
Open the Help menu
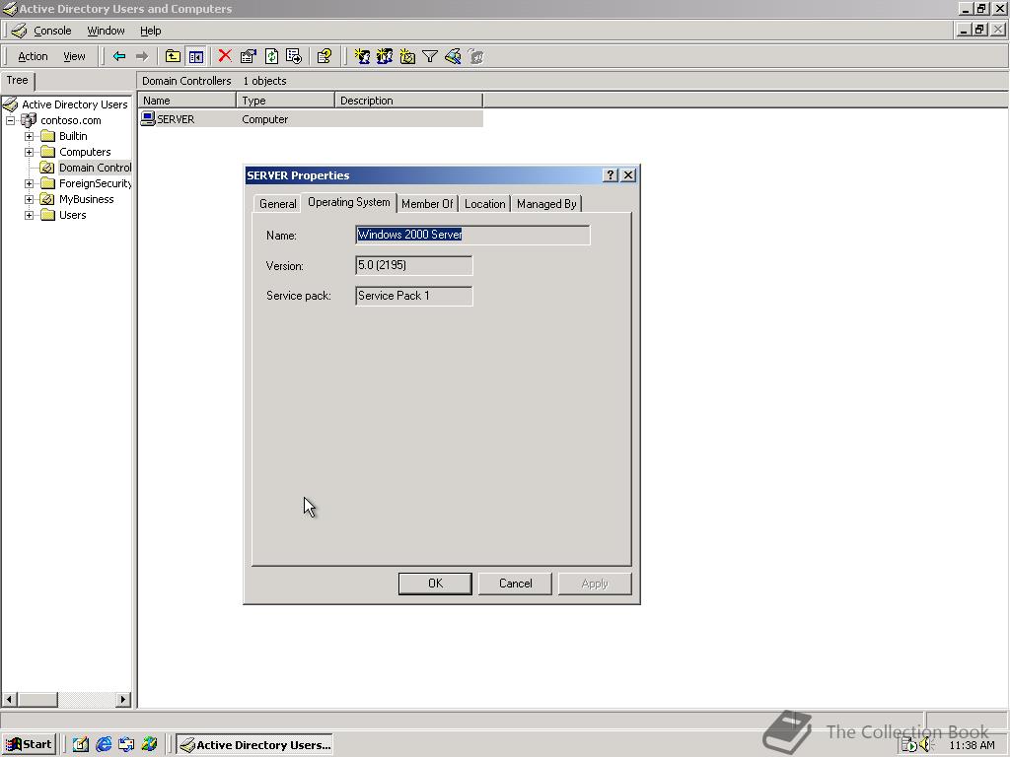click(x=151, y=31)
